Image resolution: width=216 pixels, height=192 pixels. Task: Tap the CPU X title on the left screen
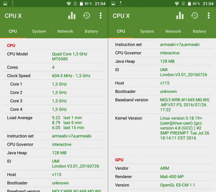[13, 16]
